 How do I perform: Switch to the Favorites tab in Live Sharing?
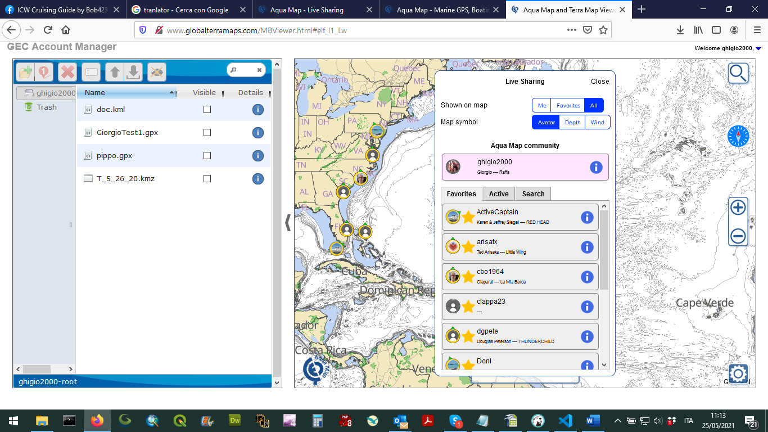pos(461,193)
